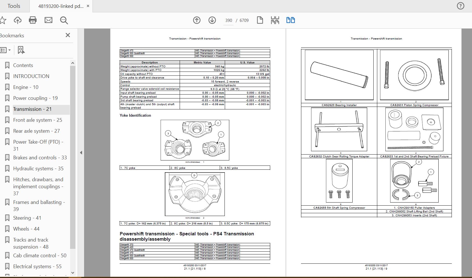
Task: Click the fit page scrolling mode icon
Action: click(x=275, y=20)
